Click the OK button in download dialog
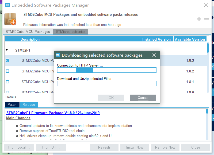The image size is (214, 155). (x=111, y=98)
